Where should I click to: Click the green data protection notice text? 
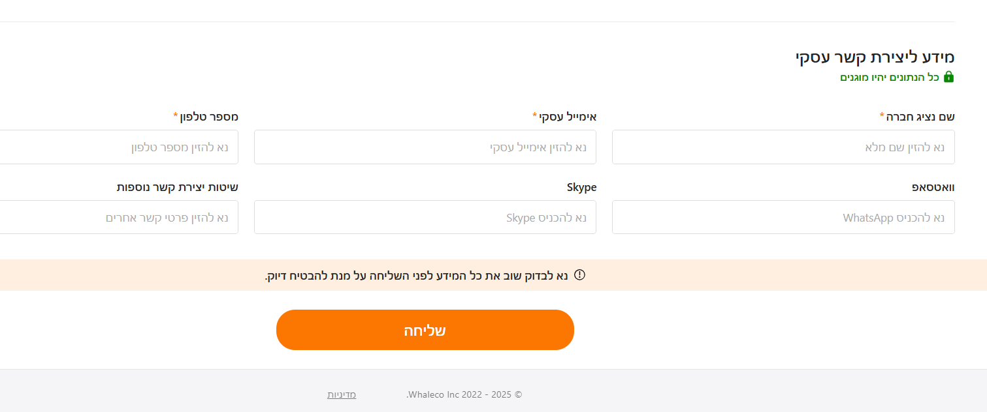point(890,77)
